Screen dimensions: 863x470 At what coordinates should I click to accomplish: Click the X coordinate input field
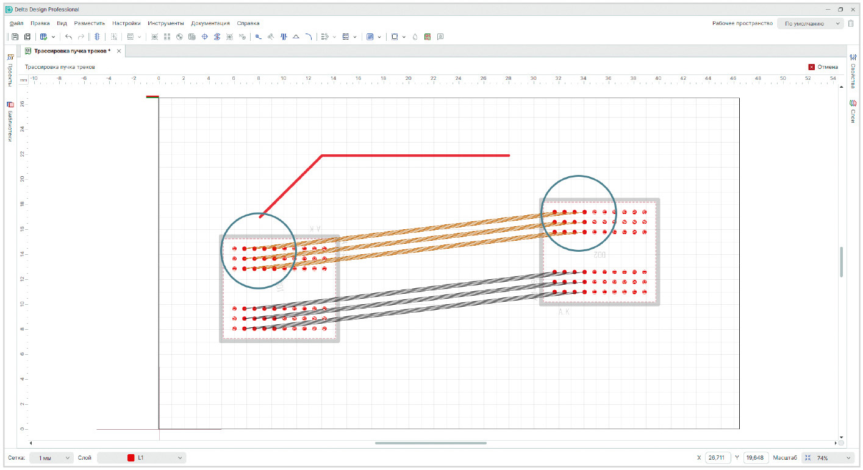coord(718,458)
